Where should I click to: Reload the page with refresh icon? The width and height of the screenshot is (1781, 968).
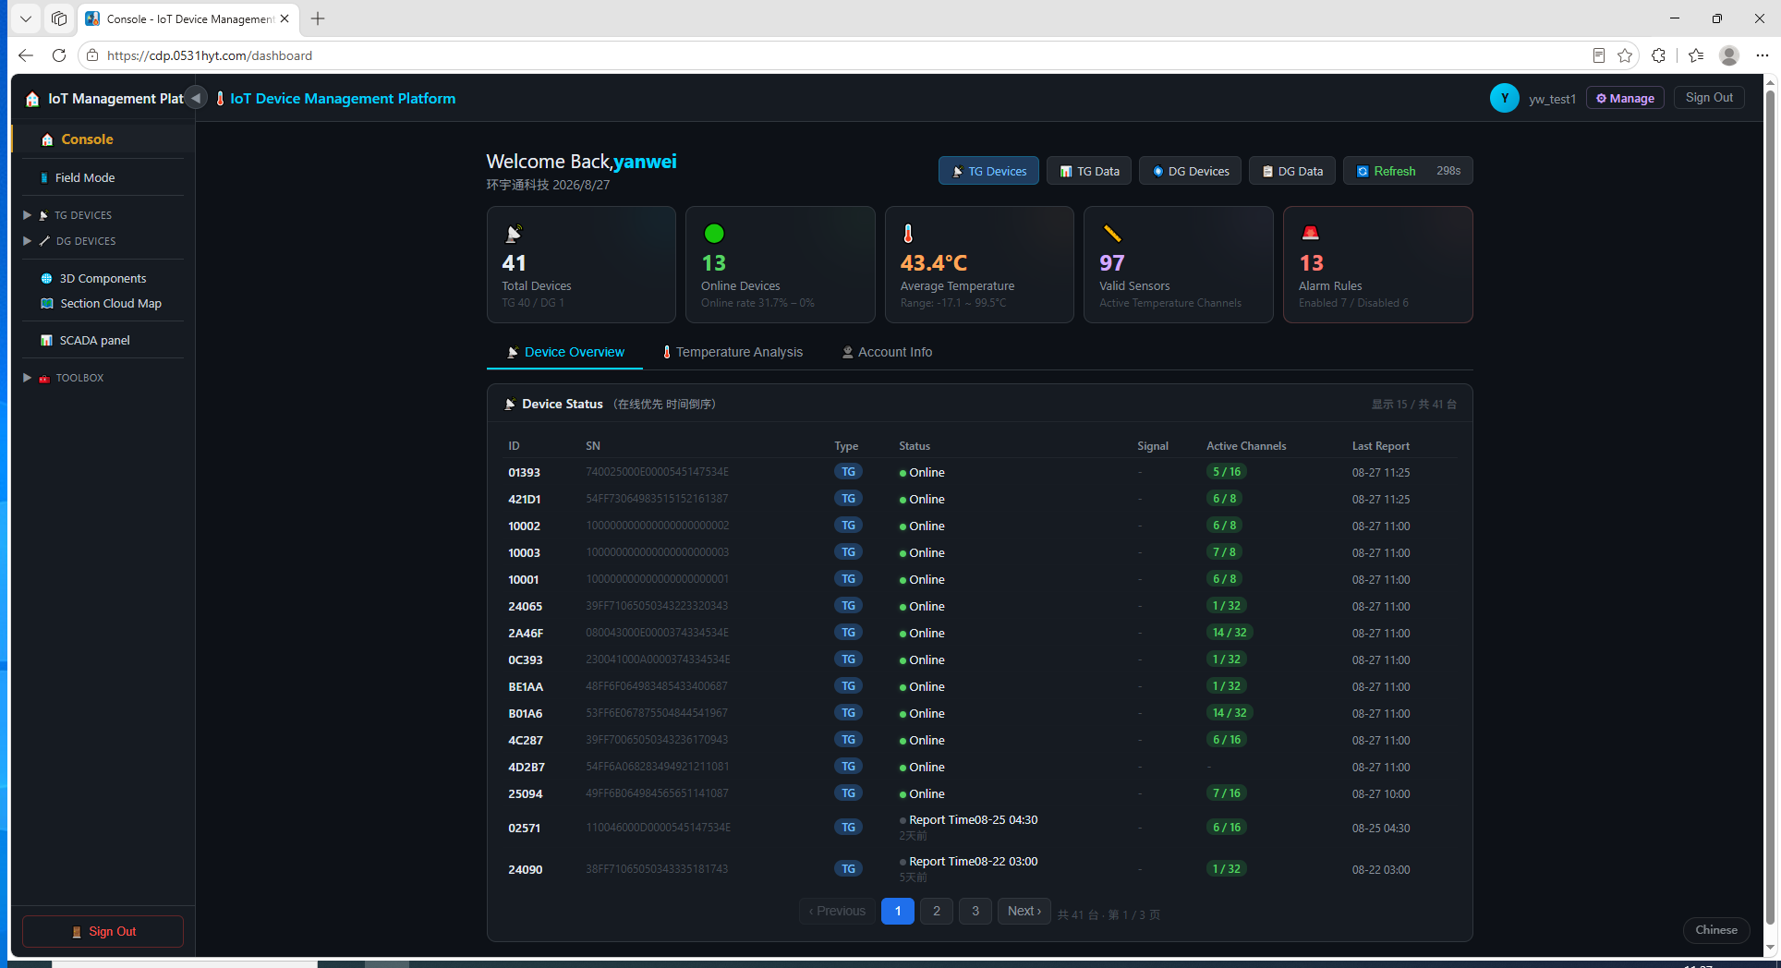(59, 55)
